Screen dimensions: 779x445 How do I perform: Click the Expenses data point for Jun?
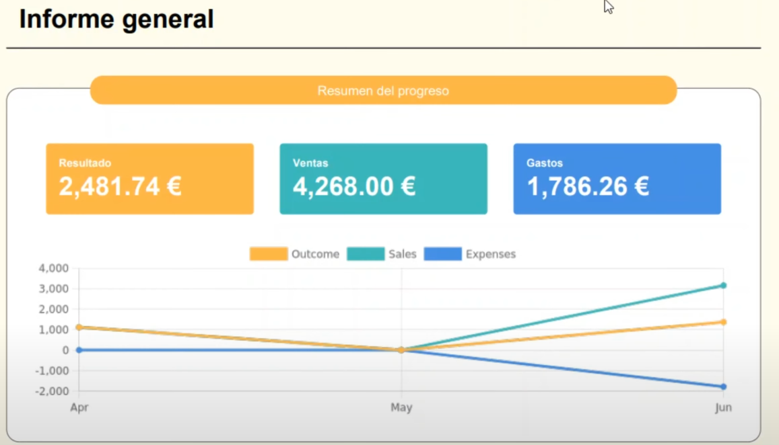point(723,387)
